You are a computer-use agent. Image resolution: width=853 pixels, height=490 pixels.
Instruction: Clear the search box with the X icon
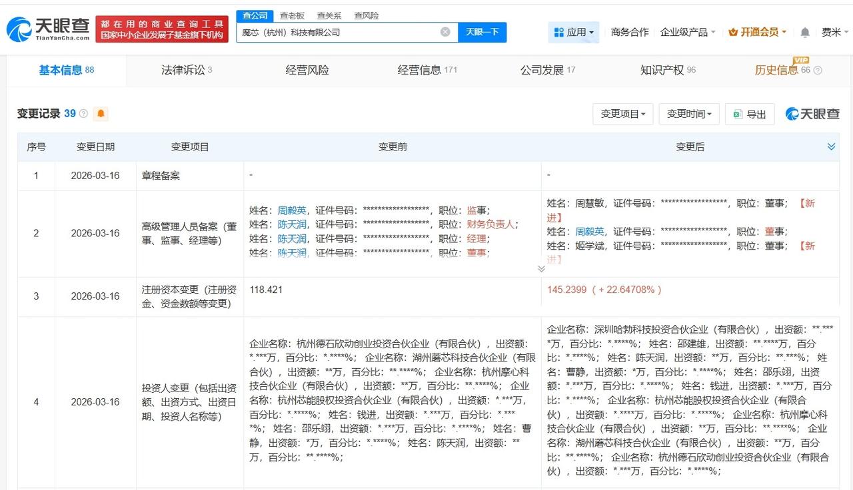444,31
